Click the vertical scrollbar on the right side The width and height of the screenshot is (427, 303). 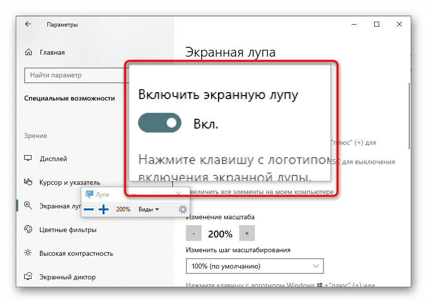[409, 116]
